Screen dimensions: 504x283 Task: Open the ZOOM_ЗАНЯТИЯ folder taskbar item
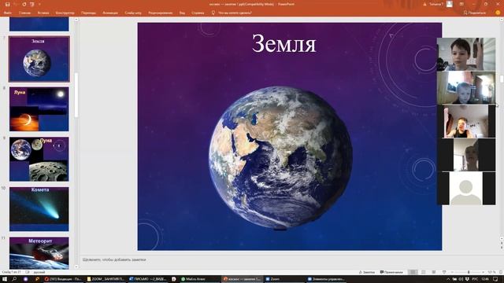click(106, 279)
